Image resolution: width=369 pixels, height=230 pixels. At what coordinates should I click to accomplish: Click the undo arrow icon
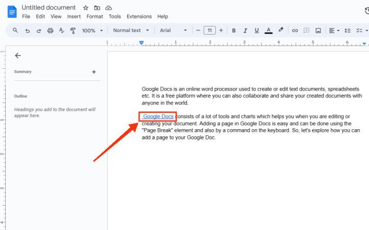[28, 31]
